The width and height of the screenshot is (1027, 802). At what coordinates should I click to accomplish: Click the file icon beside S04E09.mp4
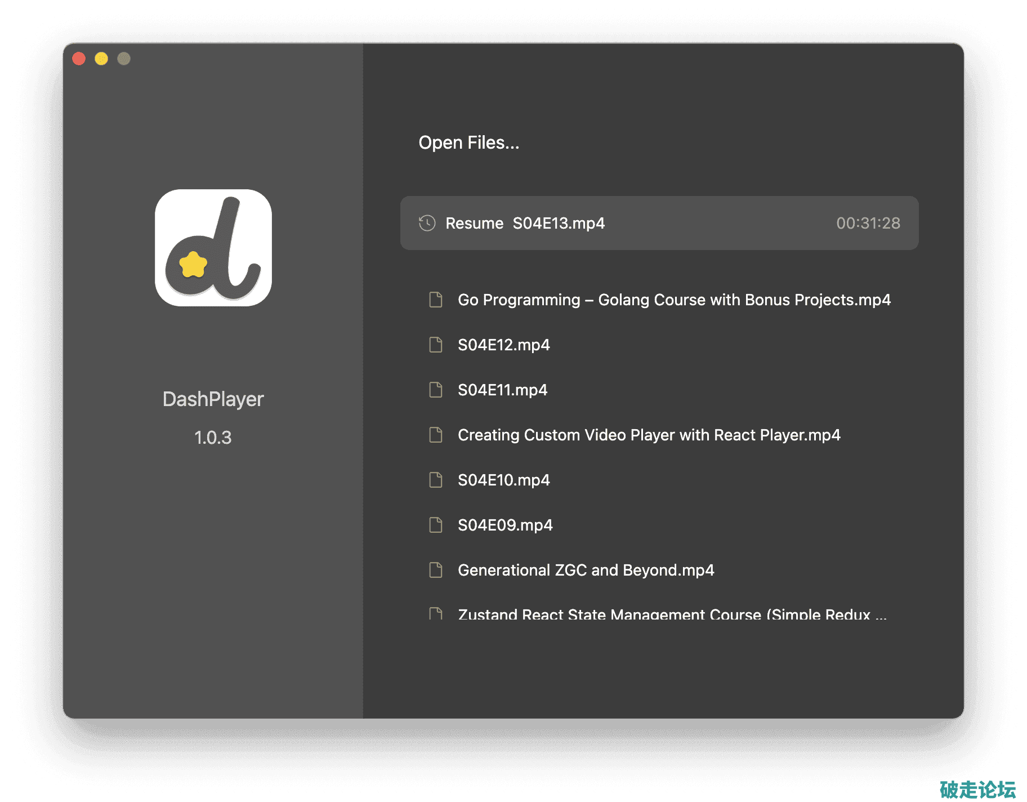tap(436, 525)
